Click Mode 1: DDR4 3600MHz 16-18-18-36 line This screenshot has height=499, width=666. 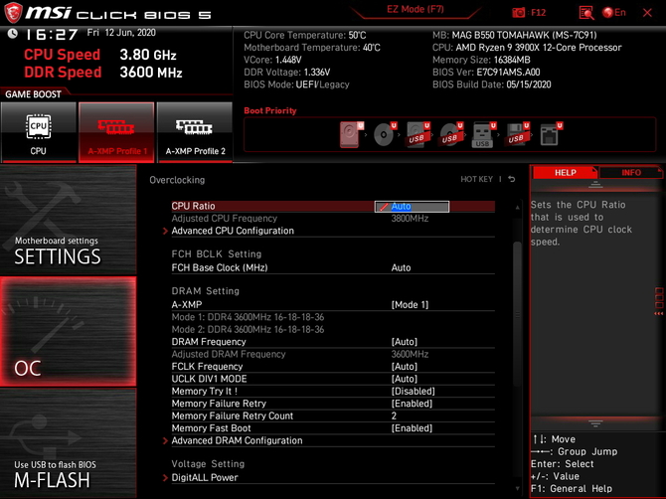[x=248, y=317]
